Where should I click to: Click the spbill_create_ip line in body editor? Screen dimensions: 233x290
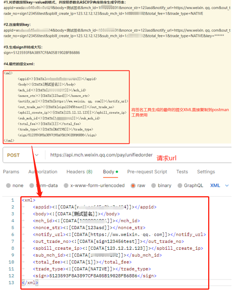118,248
